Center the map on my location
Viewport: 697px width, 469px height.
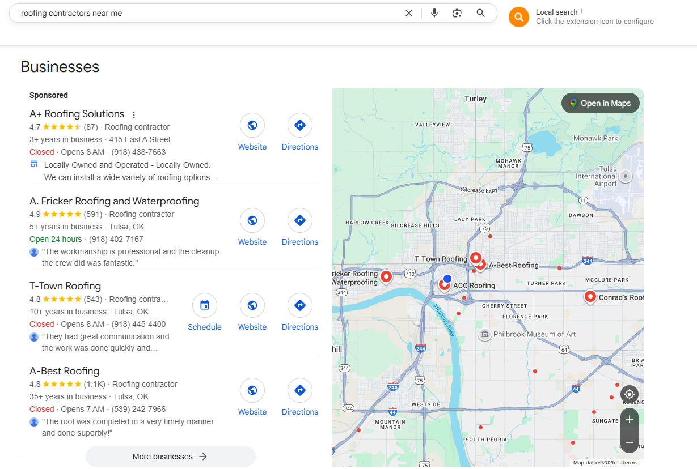pyautogui.click(x=630, y=394)
